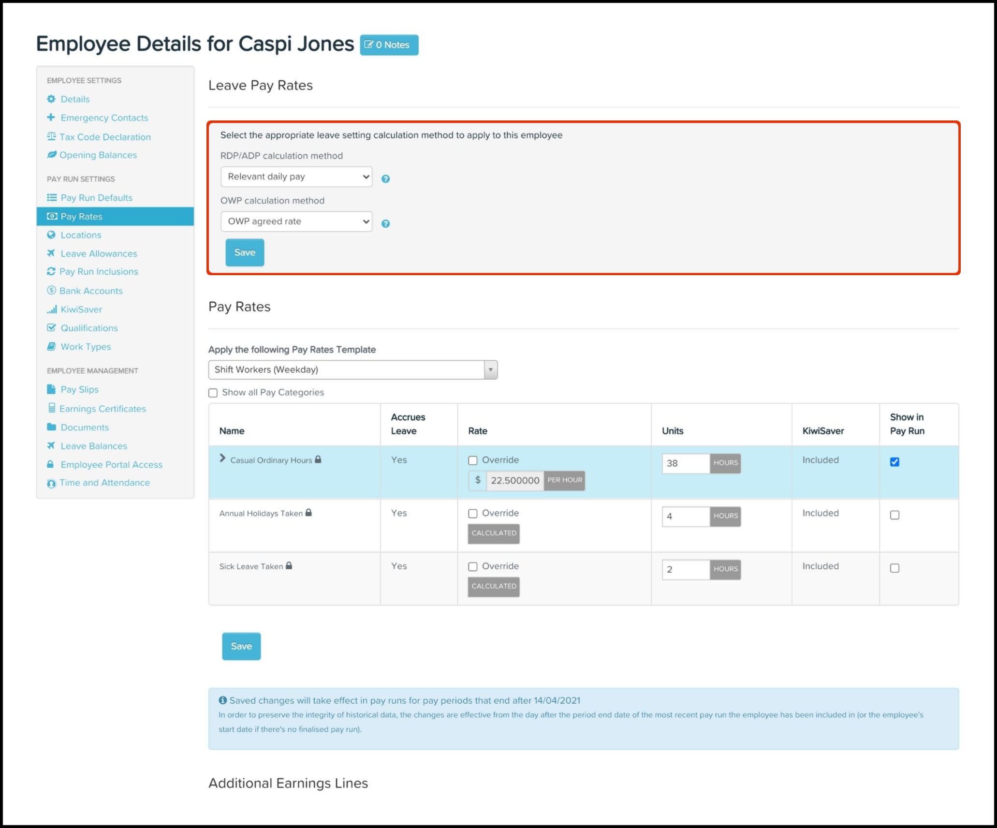This screenshot has height=828, width=997.
Task: Go to Bank Accounts in sidebar
Action: [x=91, y=291]
